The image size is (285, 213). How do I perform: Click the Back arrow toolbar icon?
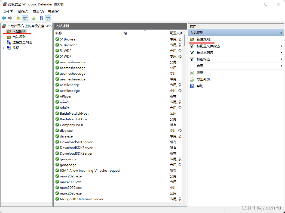(x=4, y=18)
